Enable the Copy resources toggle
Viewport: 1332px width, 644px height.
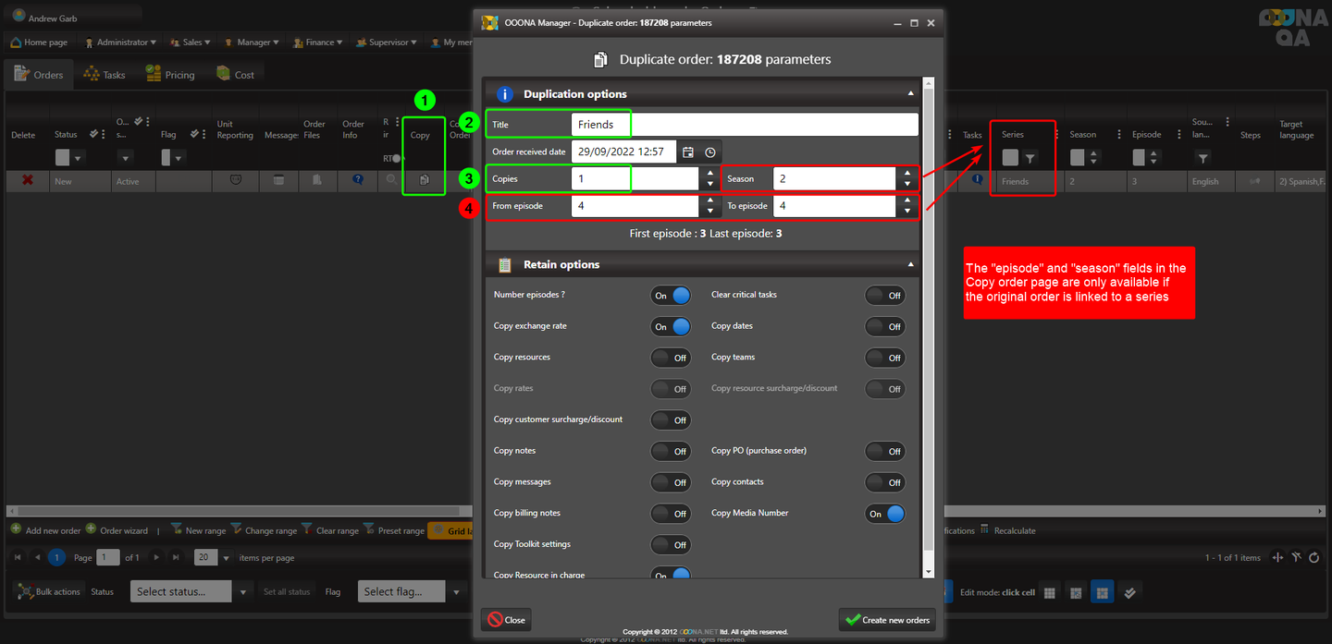[671, 358]
